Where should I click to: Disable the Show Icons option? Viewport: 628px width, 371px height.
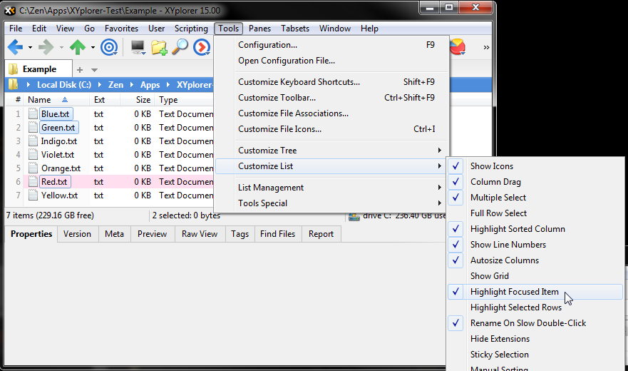(491, 166)
